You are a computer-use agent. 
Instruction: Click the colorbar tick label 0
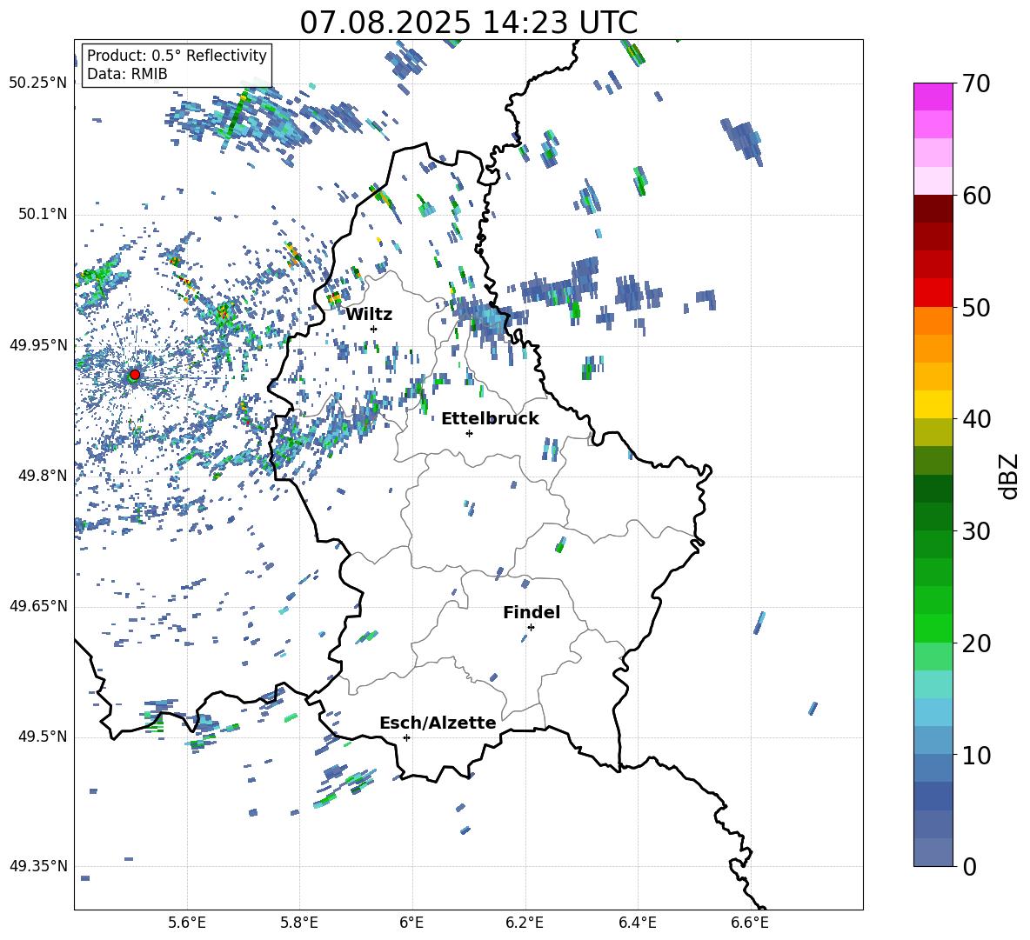tap(969, 866)
